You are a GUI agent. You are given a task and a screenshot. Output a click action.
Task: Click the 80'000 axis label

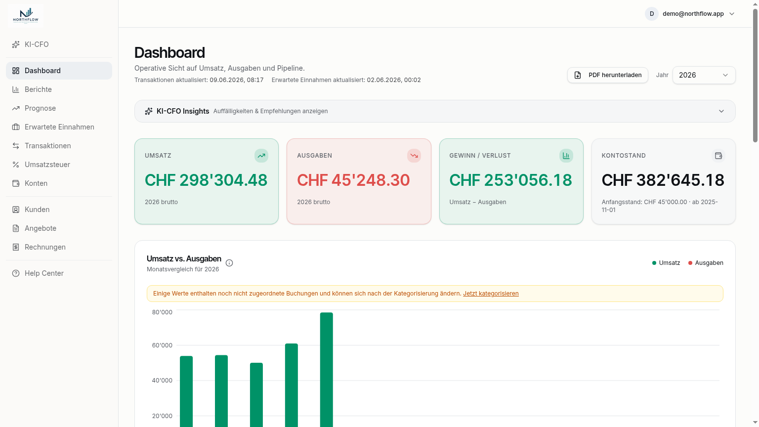point(162,312)
